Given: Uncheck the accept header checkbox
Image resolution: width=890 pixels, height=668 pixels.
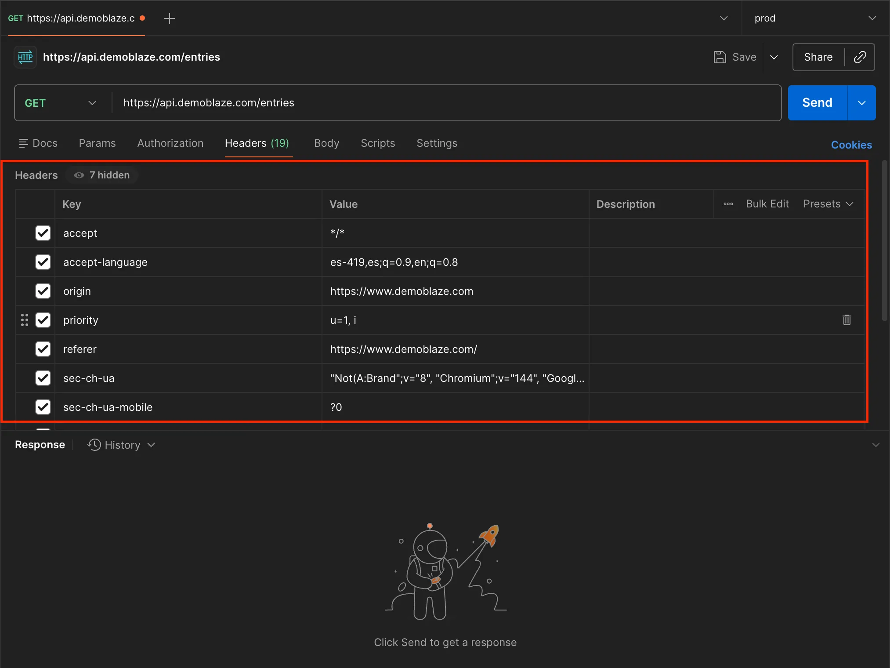Looking at the screenshot, I should [43, 233].
